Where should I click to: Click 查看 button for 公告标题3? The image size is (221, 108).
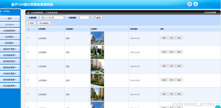tap(164, 66)
